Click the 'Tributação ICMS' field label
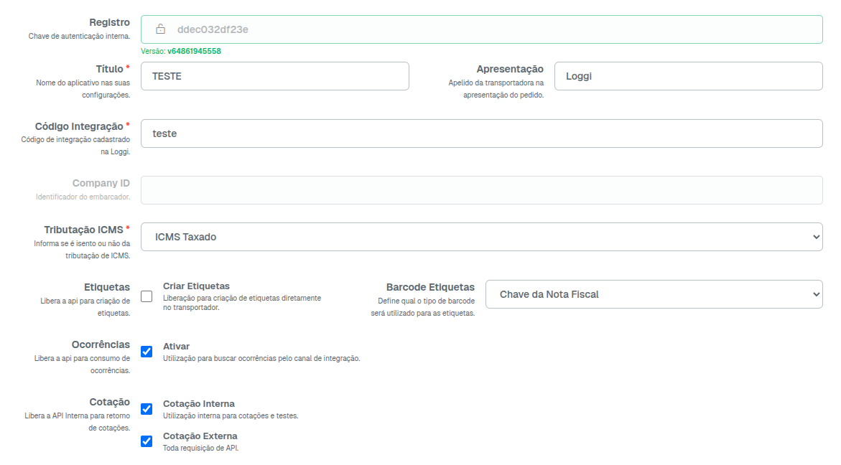Screen dimensions: 841x465 83,230
